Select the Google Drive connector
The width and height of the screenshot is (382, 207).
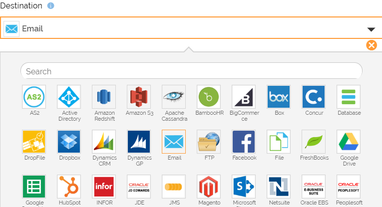pyautogui.click(x=349, y=142)
